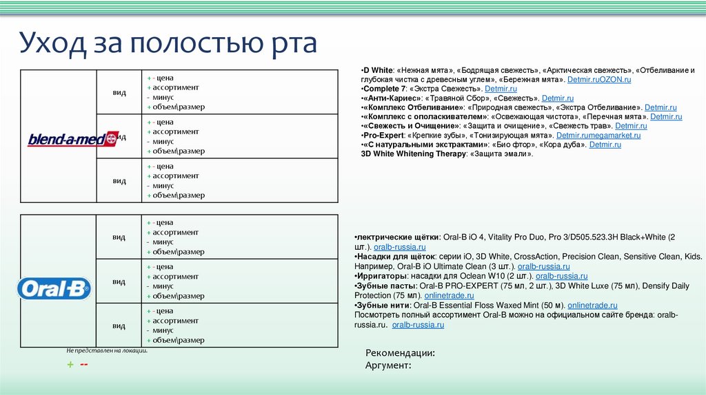Image resolution: width=706 pixels, height=395 pixels.
Task: Click the bold «С натуральными экстрактами» heading
Action: pyautogui.click(x=425, y=145)
